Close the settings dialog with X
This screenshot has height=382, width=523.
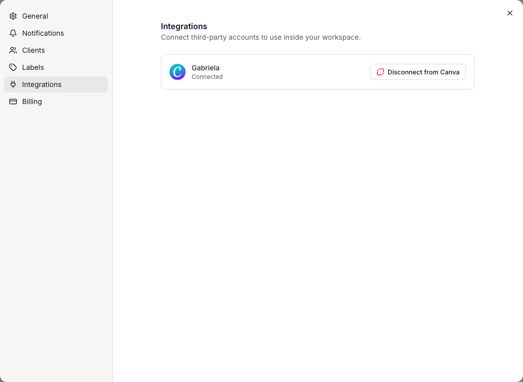click(509, 13)
